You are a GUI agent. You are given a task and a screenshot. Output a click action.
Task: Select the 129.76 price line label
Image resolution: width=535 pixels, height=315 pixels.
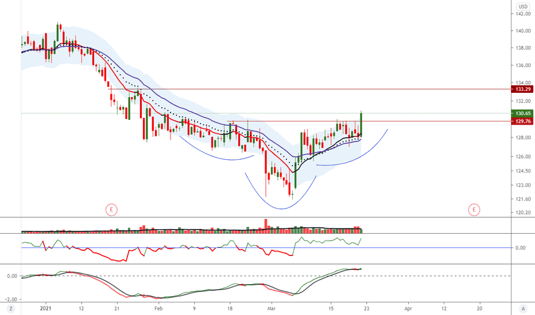tap(522, 121)
